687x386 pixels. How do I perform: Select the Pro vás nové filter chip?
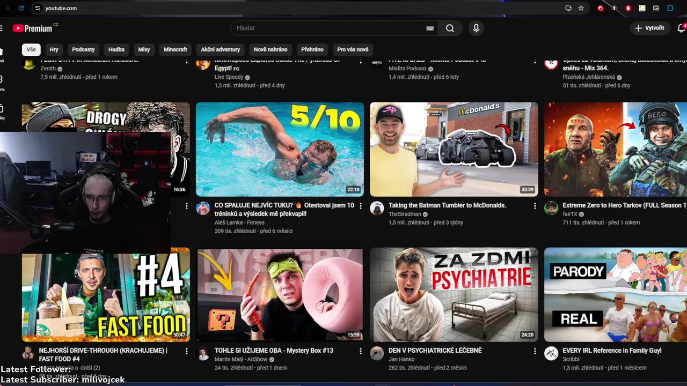tap(353, 49)
